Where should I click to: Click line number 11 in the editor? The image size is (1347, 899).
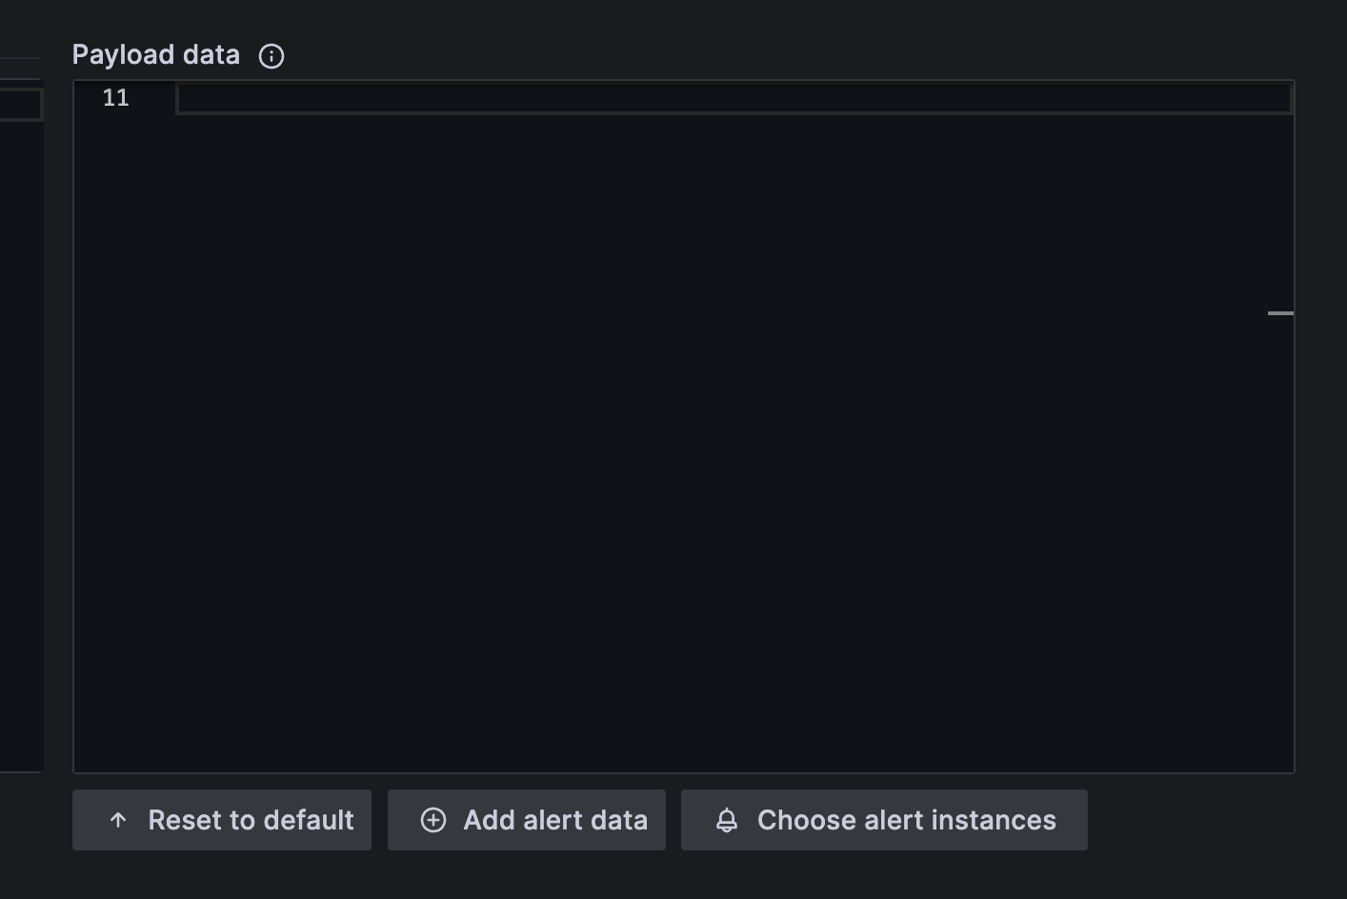coord(115,97)
